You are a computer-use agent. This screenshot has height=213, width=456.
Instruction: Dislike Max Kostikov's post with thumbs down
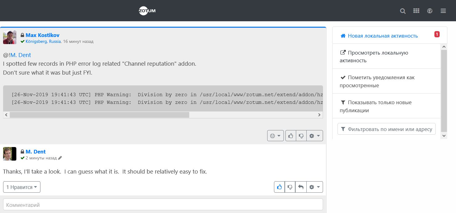(301, 136)
